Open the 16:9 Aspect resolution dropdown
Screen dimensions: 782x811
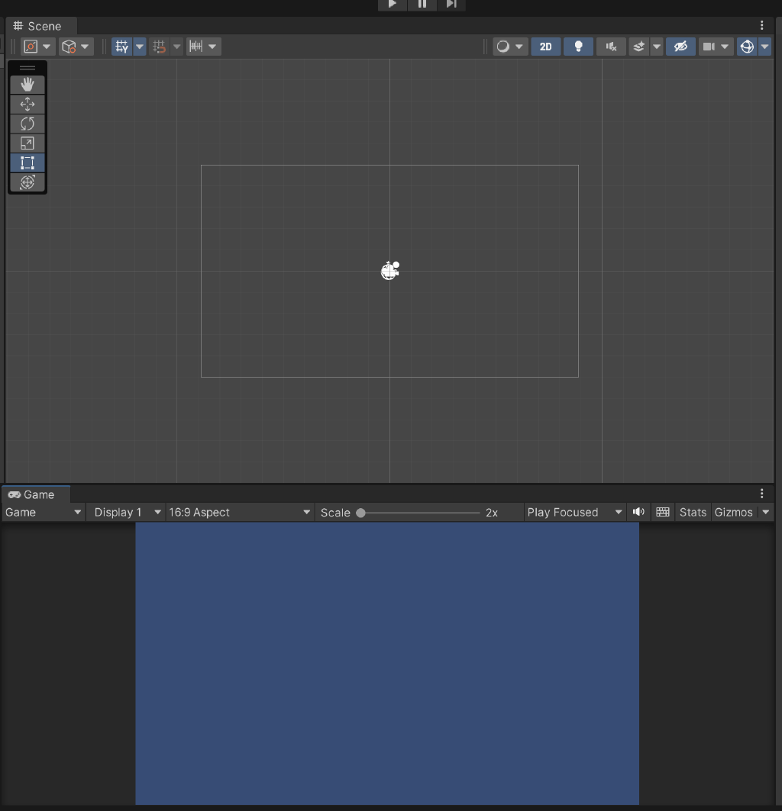240,512
